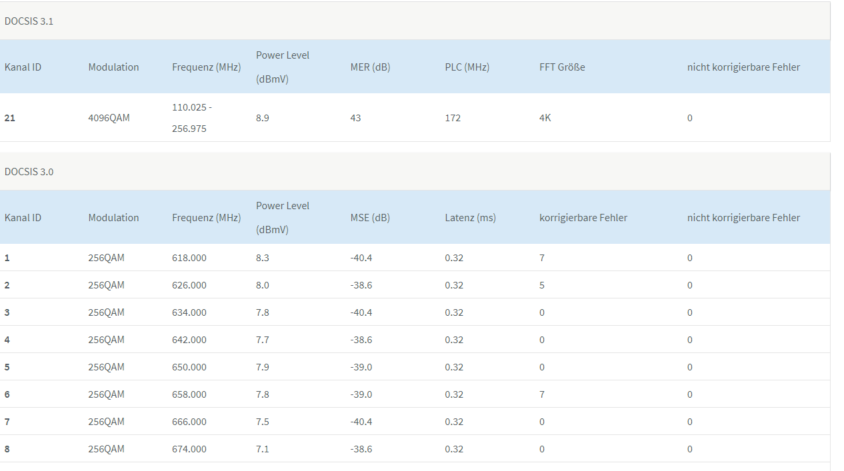Screen dimensions: 844x471
Task: Select channel ID 21 in DOCSIS 3.1 table
Action: [x=10, y=118]
